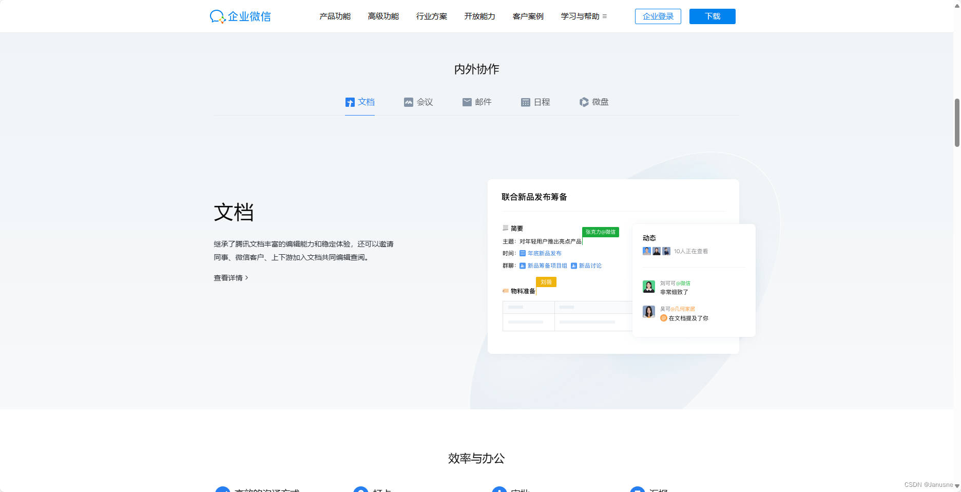Click the 非常细致了 comment
This screenshot has height=492, width=961.
tap(674, 292)
